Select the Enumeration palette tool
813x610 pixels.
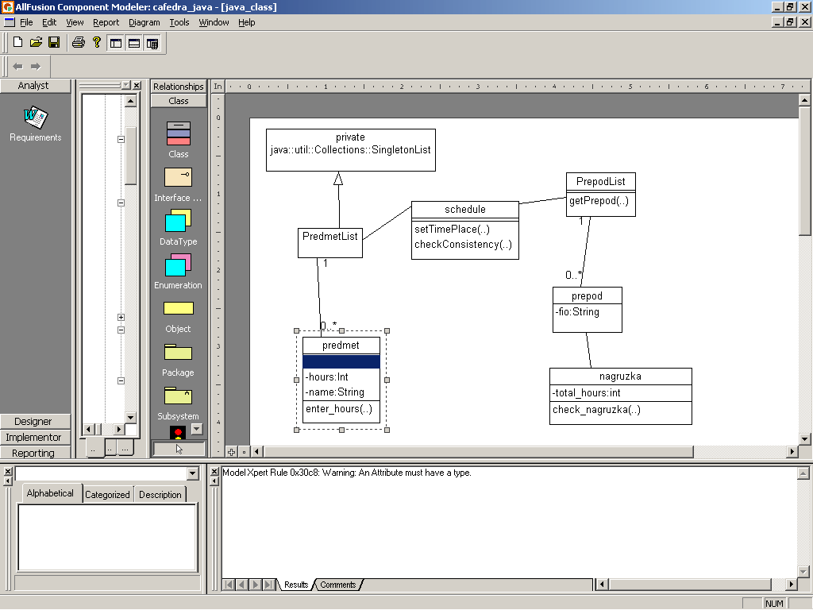[x=179, y=272]
